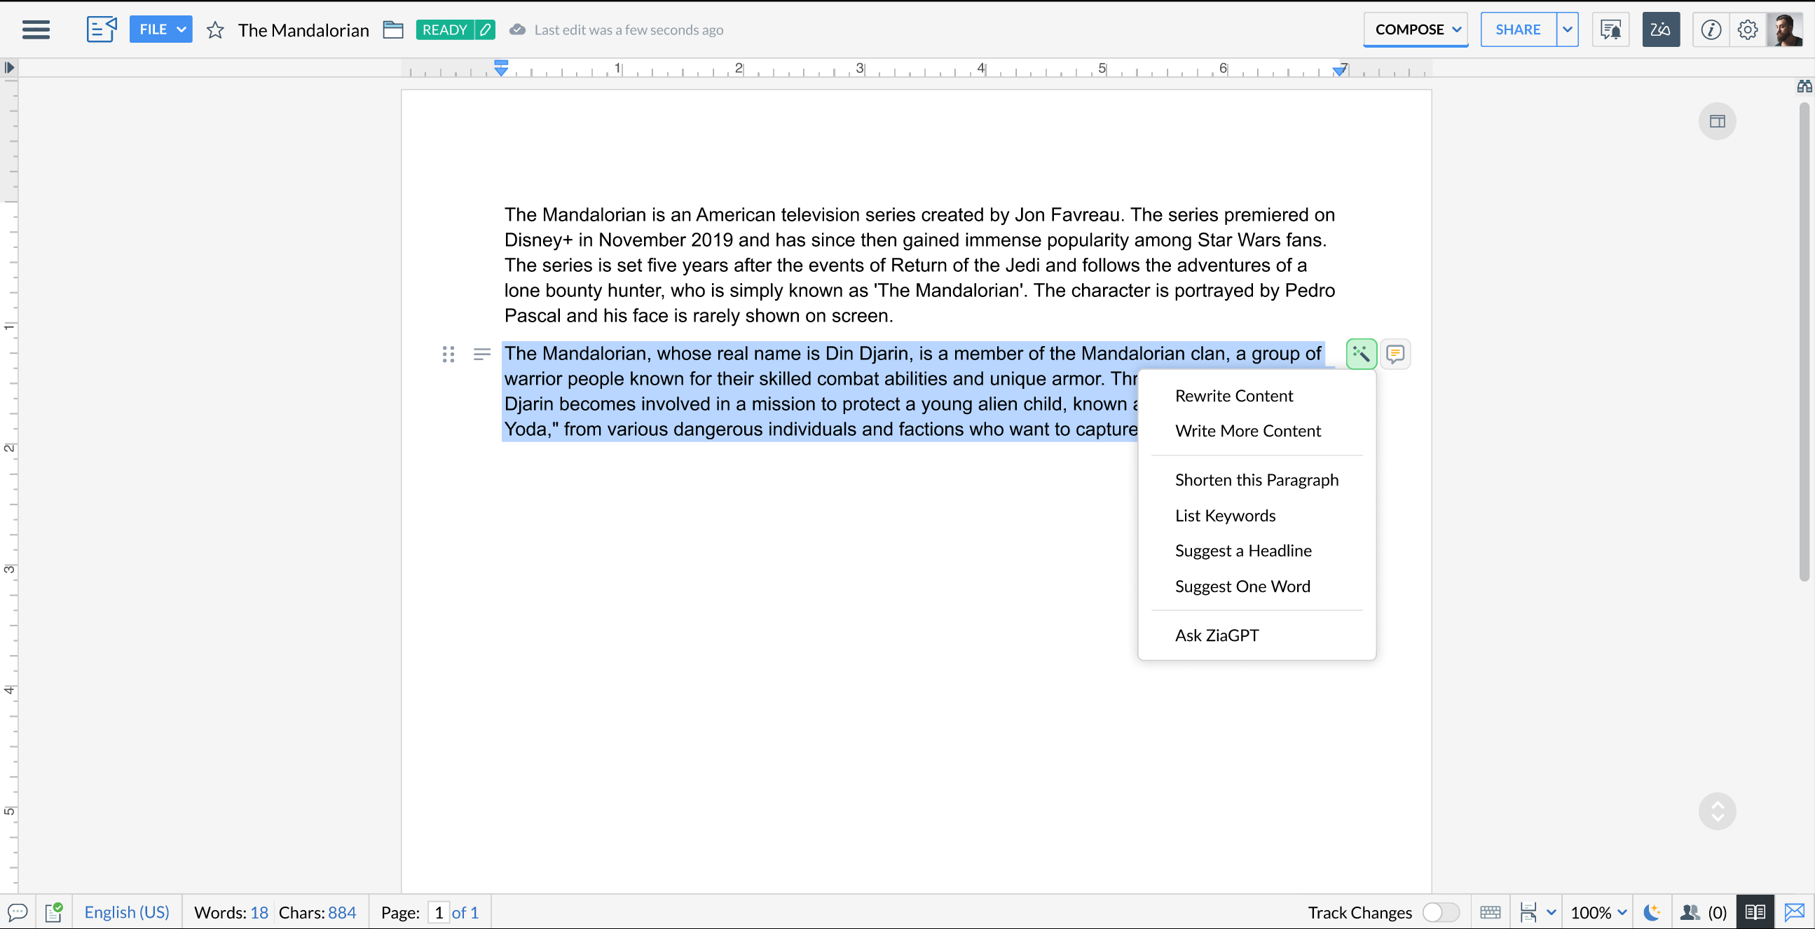Click left indent marker on ruler

pyautogui.click(x=501, y=69)
